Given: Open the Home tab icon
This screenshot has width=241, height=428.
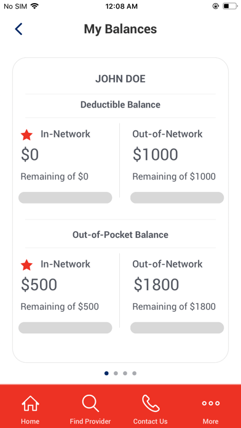Looking at the screenshot, I should (30, 403).
